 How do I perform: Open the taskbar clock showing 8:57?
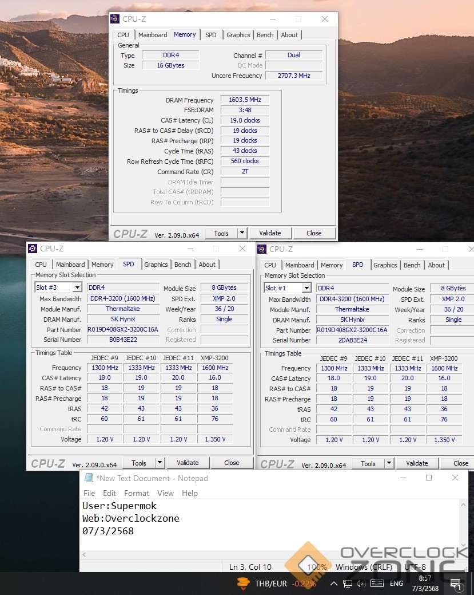pos(425,584)
